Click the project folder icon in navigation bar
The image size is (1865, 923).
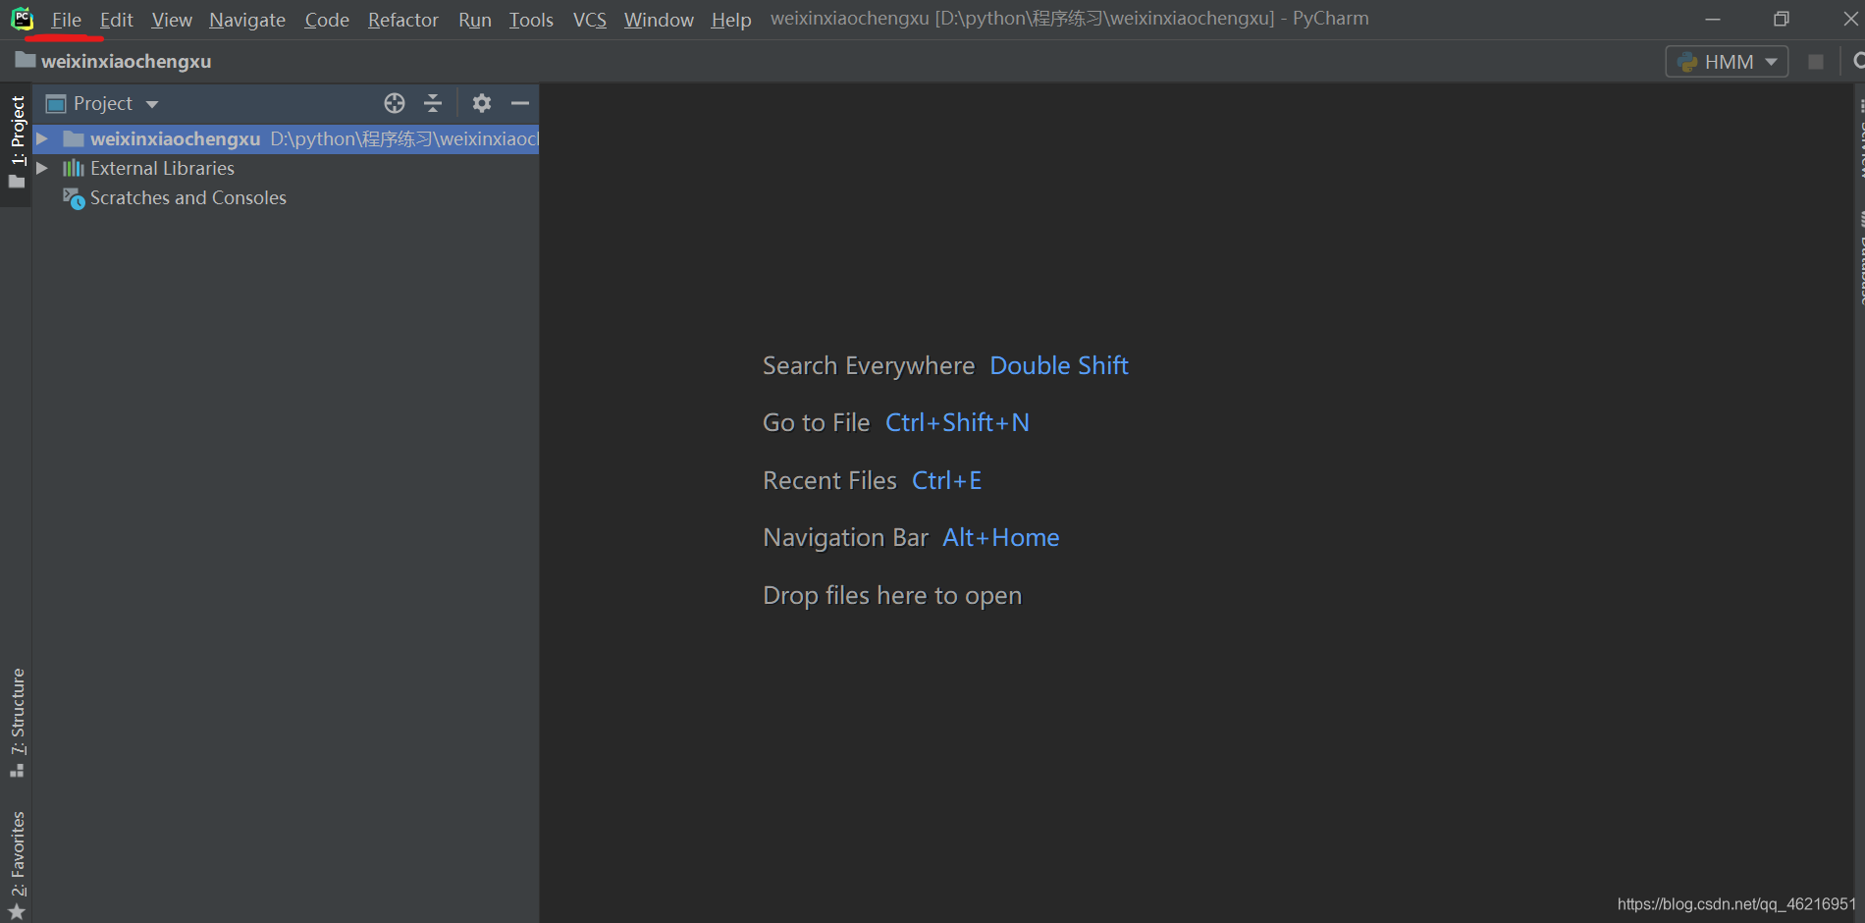26,60
